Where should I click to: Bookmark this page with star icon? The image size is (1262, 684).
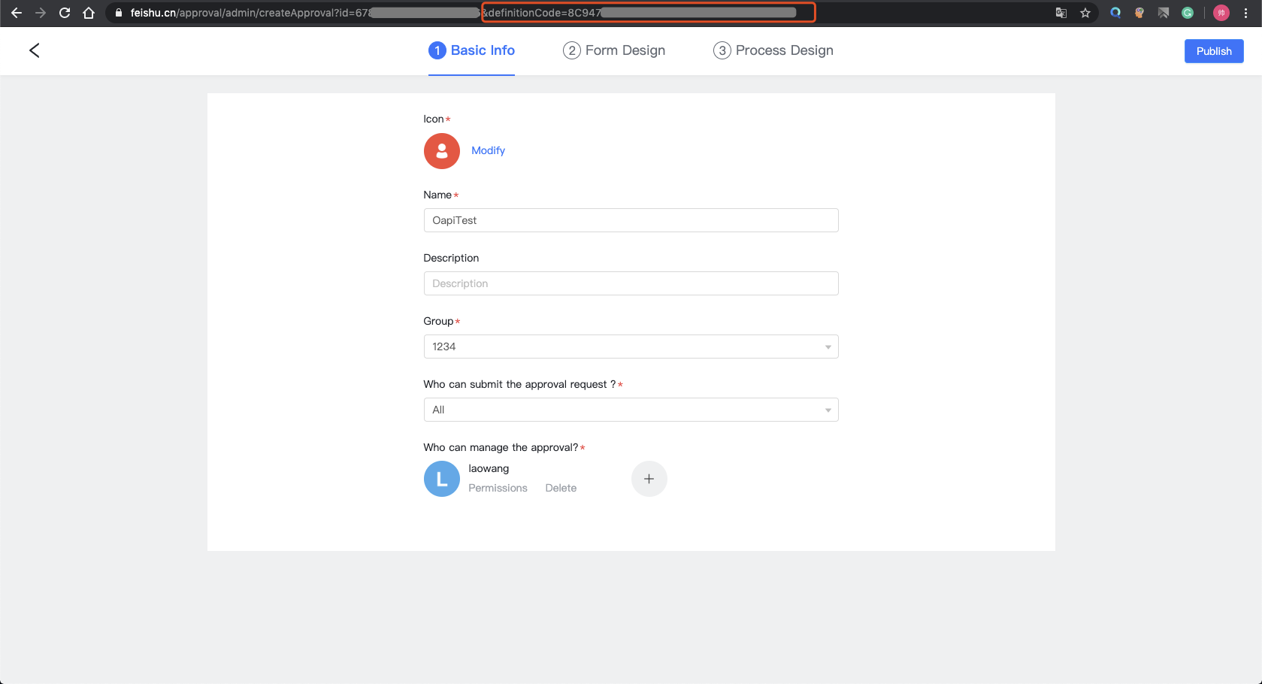[1085, 13]
